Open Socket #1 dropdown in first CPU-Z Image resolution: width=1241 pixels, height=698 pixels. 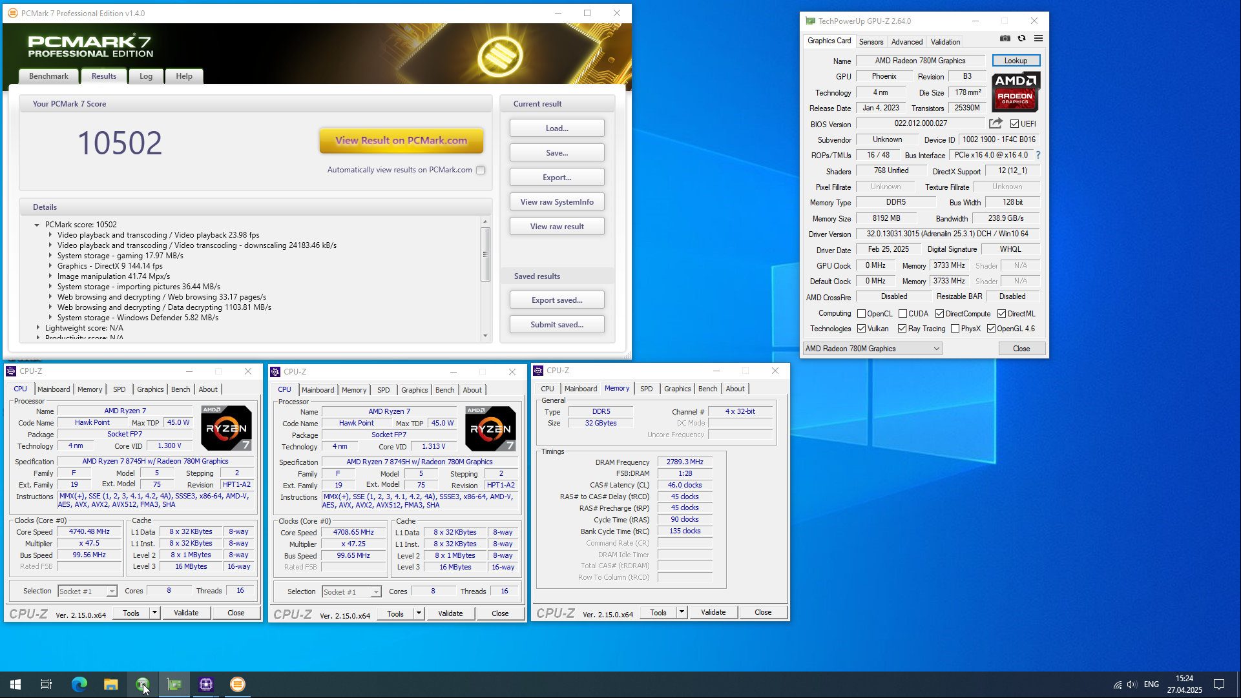point(87,591)
